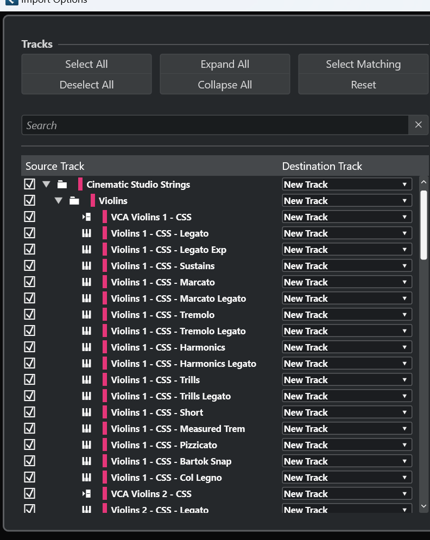Click the VCA fader icon for VCA Violins 1 - CSS

coord(86,217)
